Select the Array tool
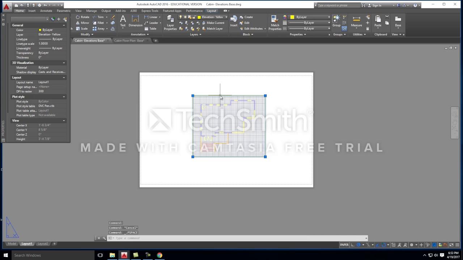This screenshot has height=260, width=463. tap(98, 29)
